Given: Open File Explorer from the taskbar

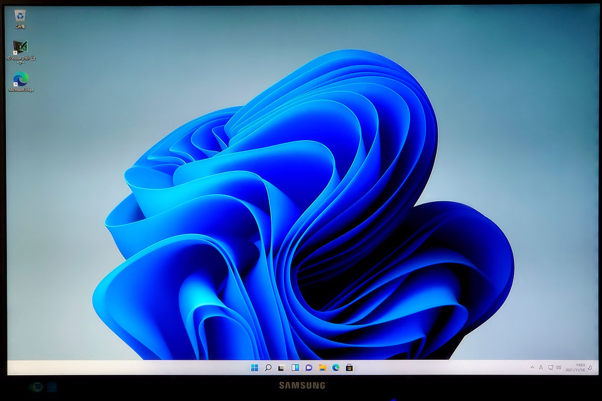Looking at the screenshot, I should point(322,368).
